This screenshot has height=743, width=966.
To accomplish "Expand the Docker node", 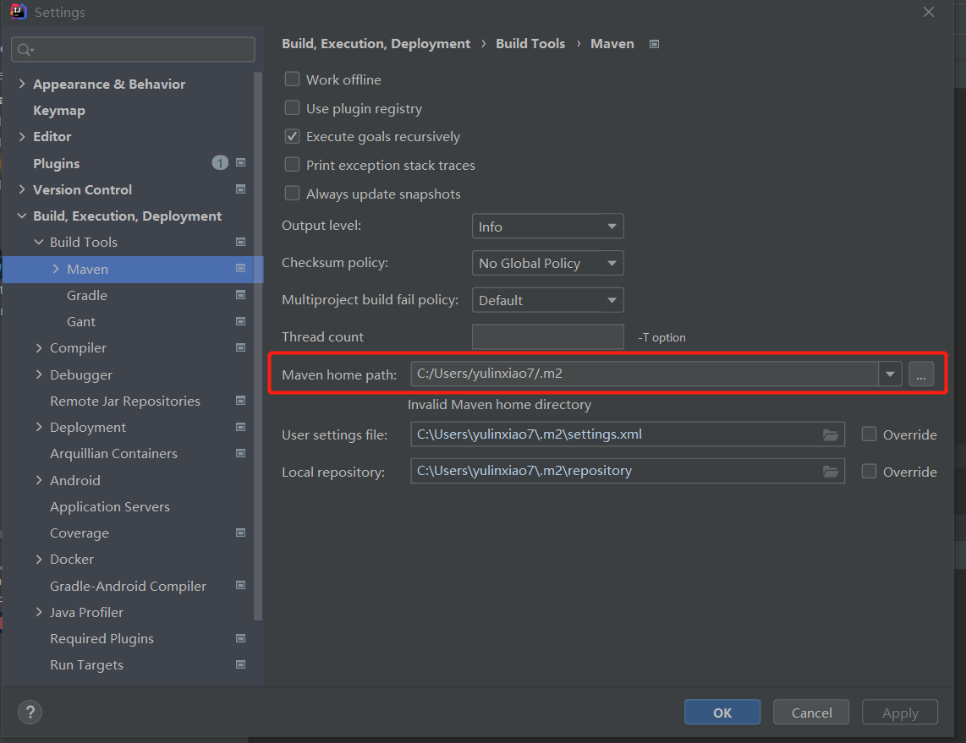I will pos(39,559).
